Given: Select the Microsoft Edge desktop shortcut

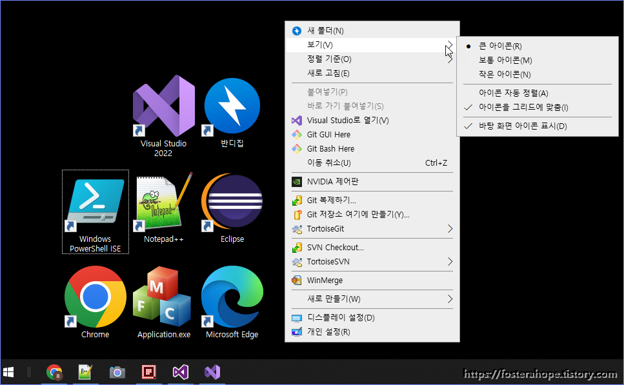Looking at the screenshot, I should [232, 302].
